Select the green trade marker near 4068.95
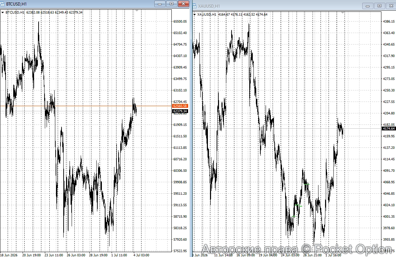 click(307, 184)
